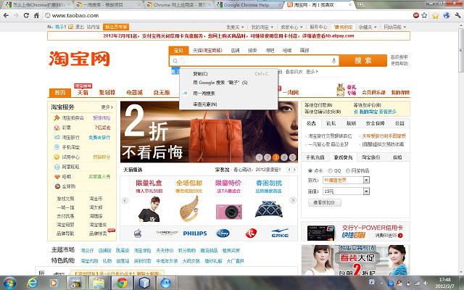Select the 宝贝 search category tab

(178, 50)
